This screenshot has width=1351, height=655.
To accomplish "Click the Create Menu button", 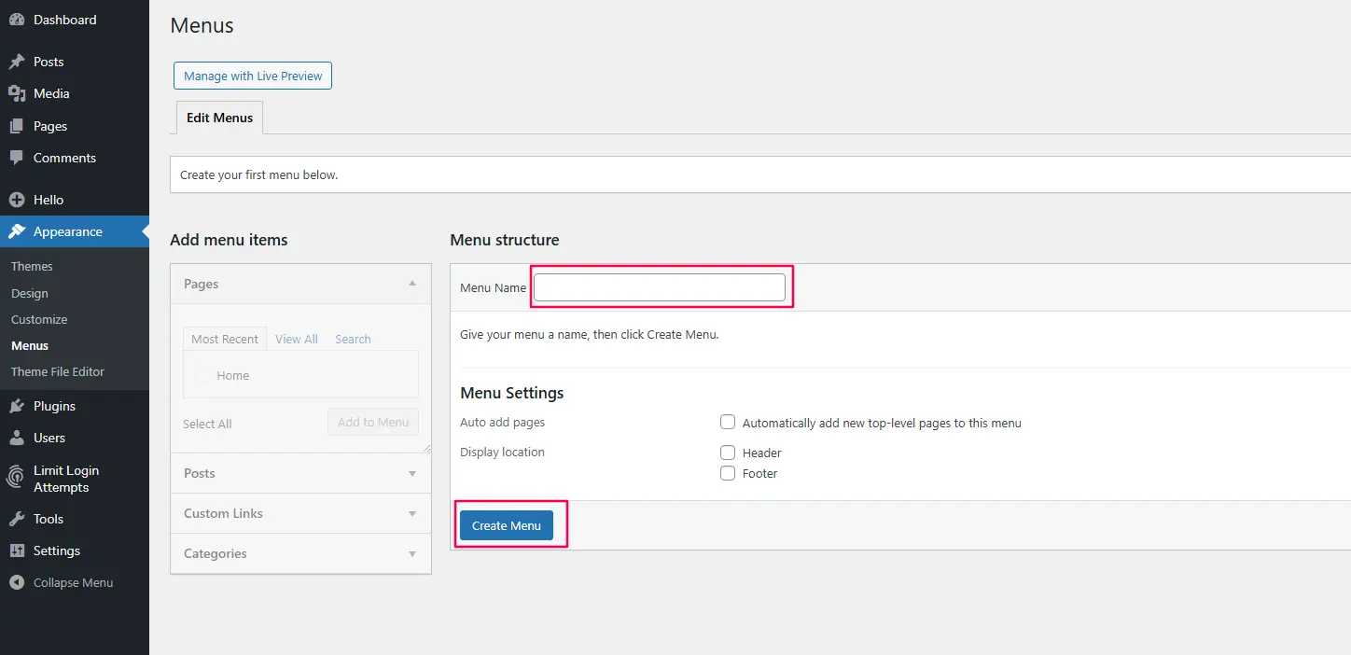I will 506,525.
